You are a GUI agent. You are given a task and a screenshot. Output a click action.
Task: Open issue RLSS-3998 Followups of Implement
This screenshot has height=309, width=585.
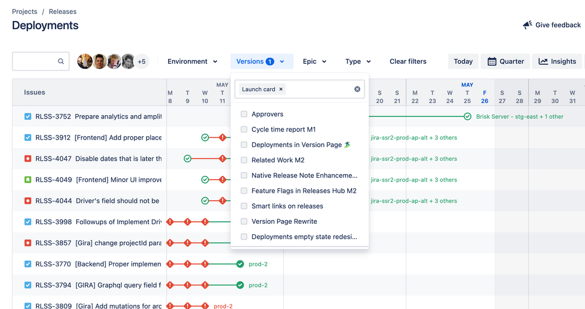pos(98,222)
